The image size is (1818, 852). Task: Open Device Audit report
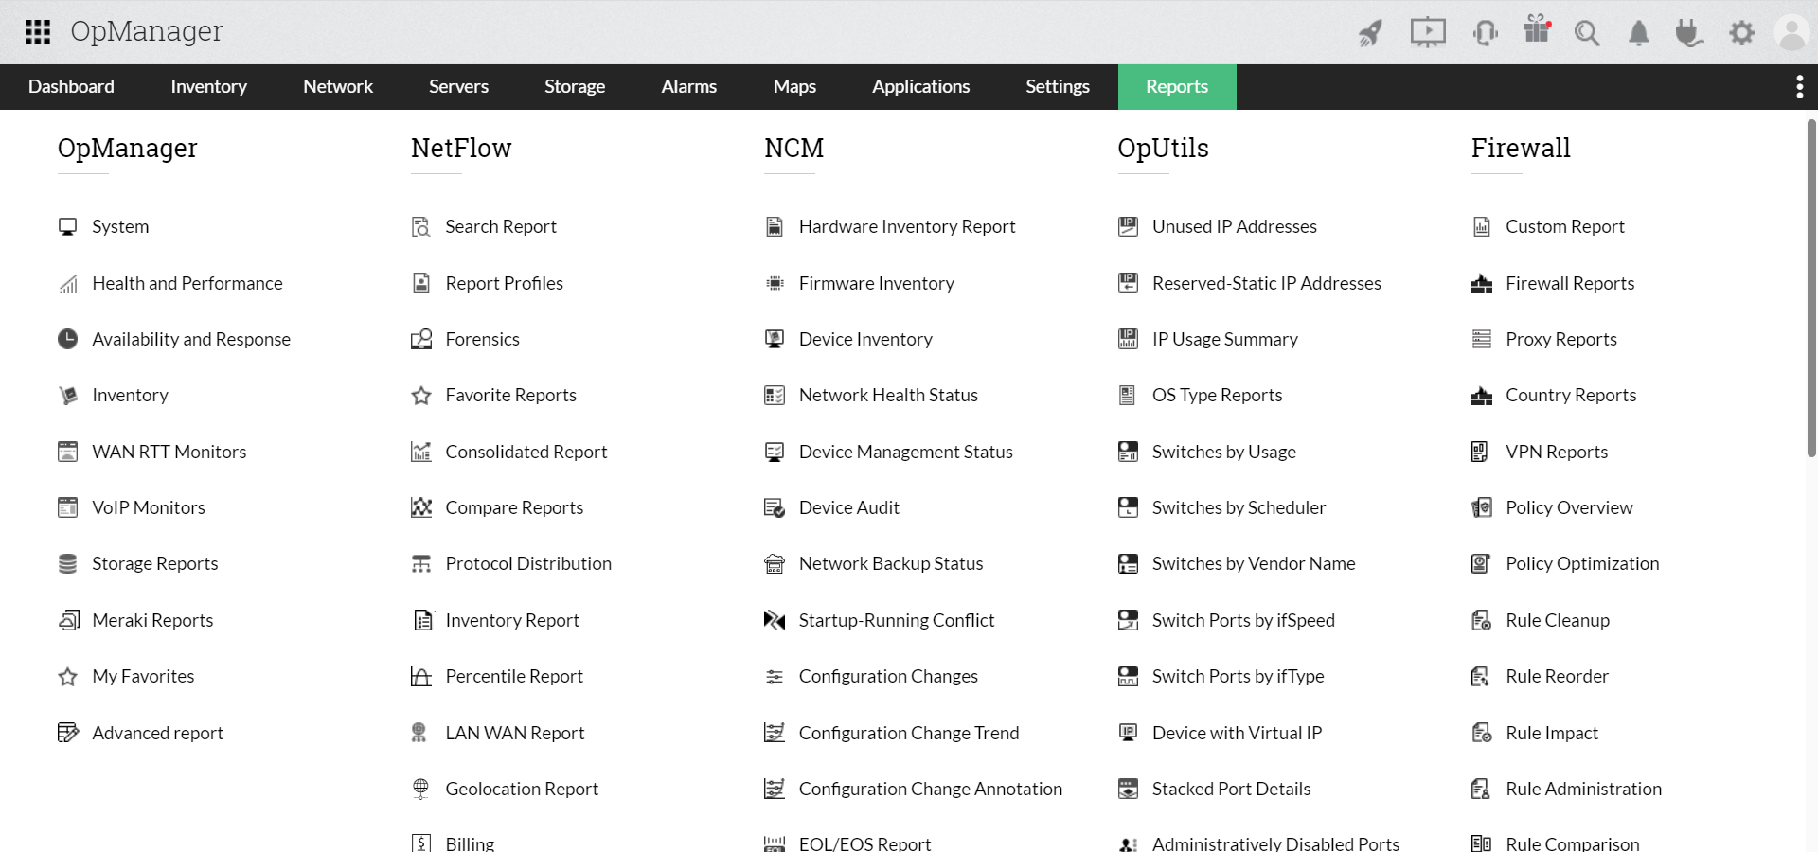pyautogui.click(x=849, y=507)
